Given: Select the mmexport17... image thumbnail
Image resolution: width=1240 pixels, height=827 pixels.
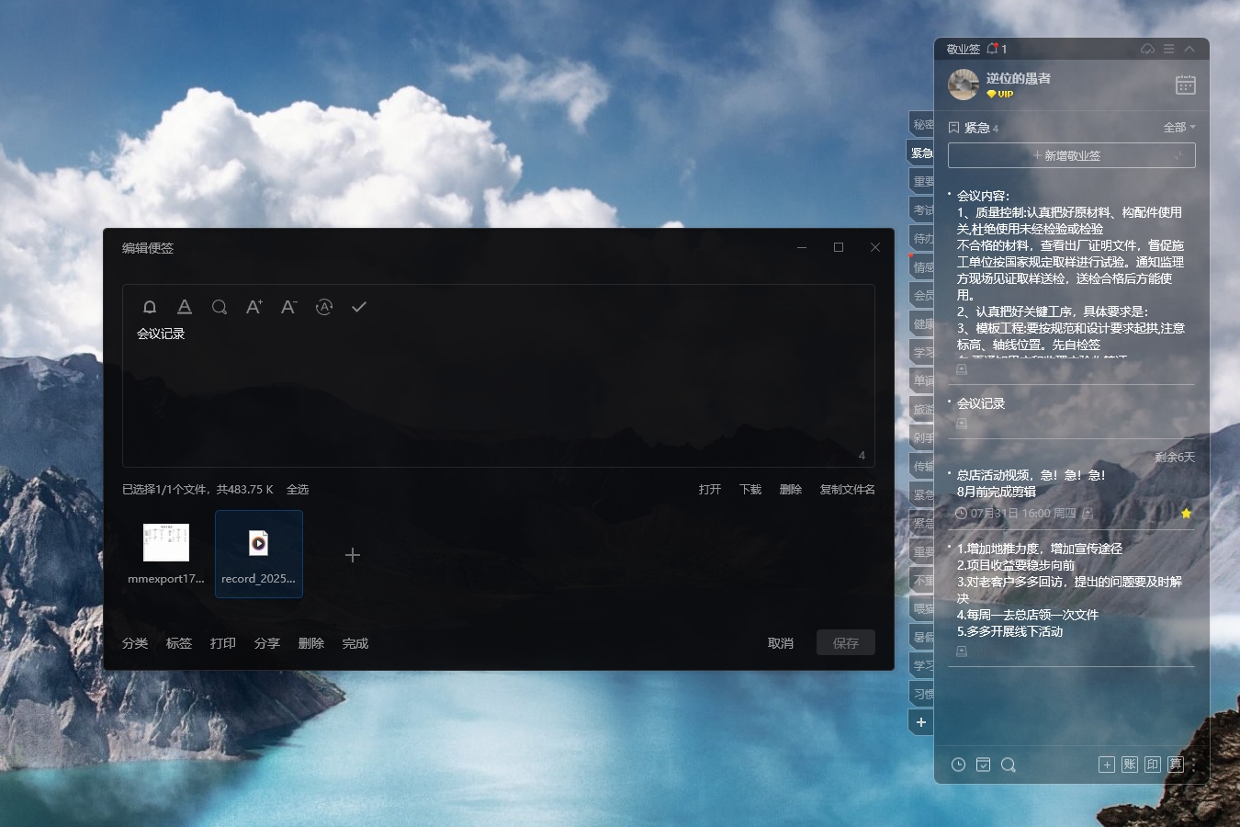Looking at the screenshot, I should point(166,554).
